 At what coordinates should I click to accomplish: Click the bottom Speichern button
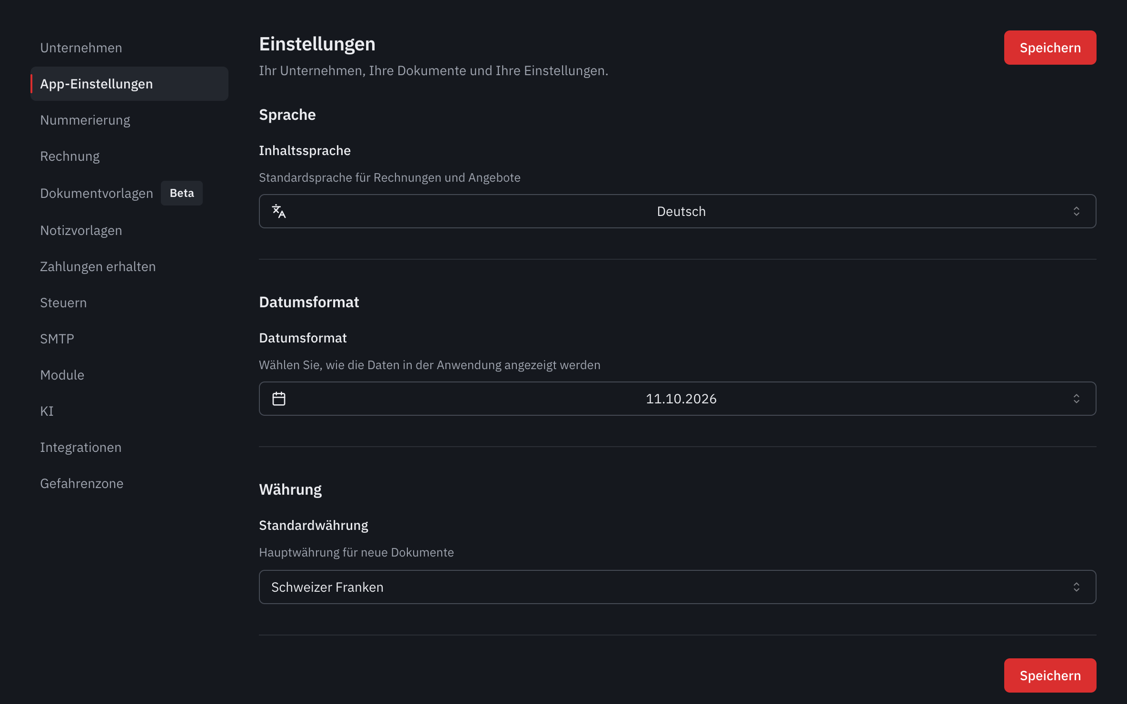pos(1050,675)
